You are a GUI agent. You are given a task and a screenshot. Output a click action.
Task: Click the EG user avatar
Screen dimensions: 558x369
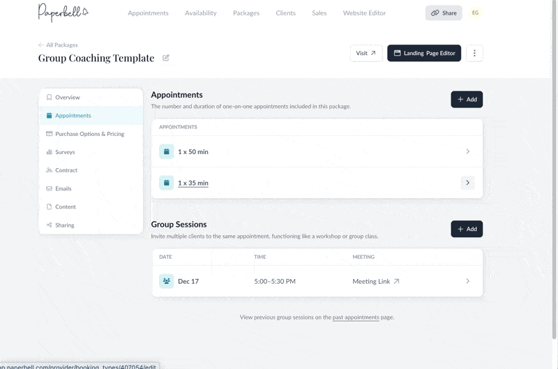[475, 13]
